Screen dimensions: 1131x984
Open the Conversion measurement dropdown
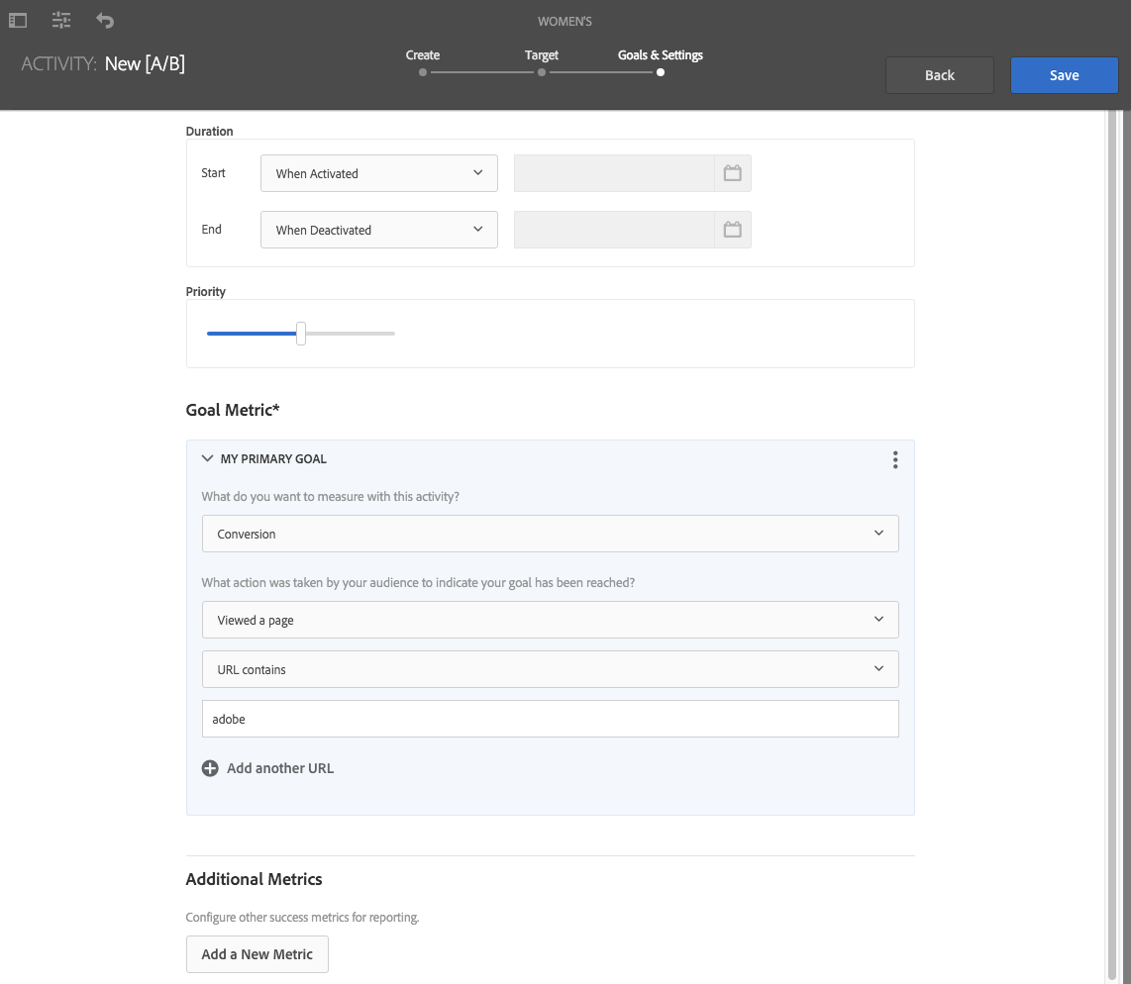(x=550, y=534)
